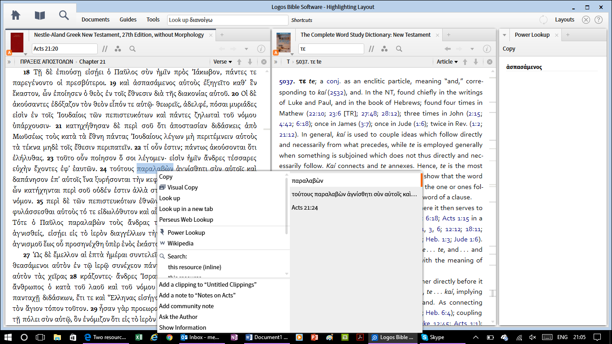Open the Tools menu
Screen dimensions: 612x344
coord(153,20)
